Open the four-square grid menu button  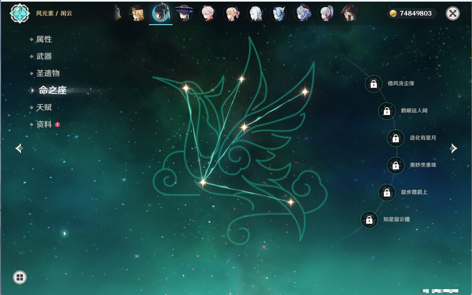click(x=20, y=277)
